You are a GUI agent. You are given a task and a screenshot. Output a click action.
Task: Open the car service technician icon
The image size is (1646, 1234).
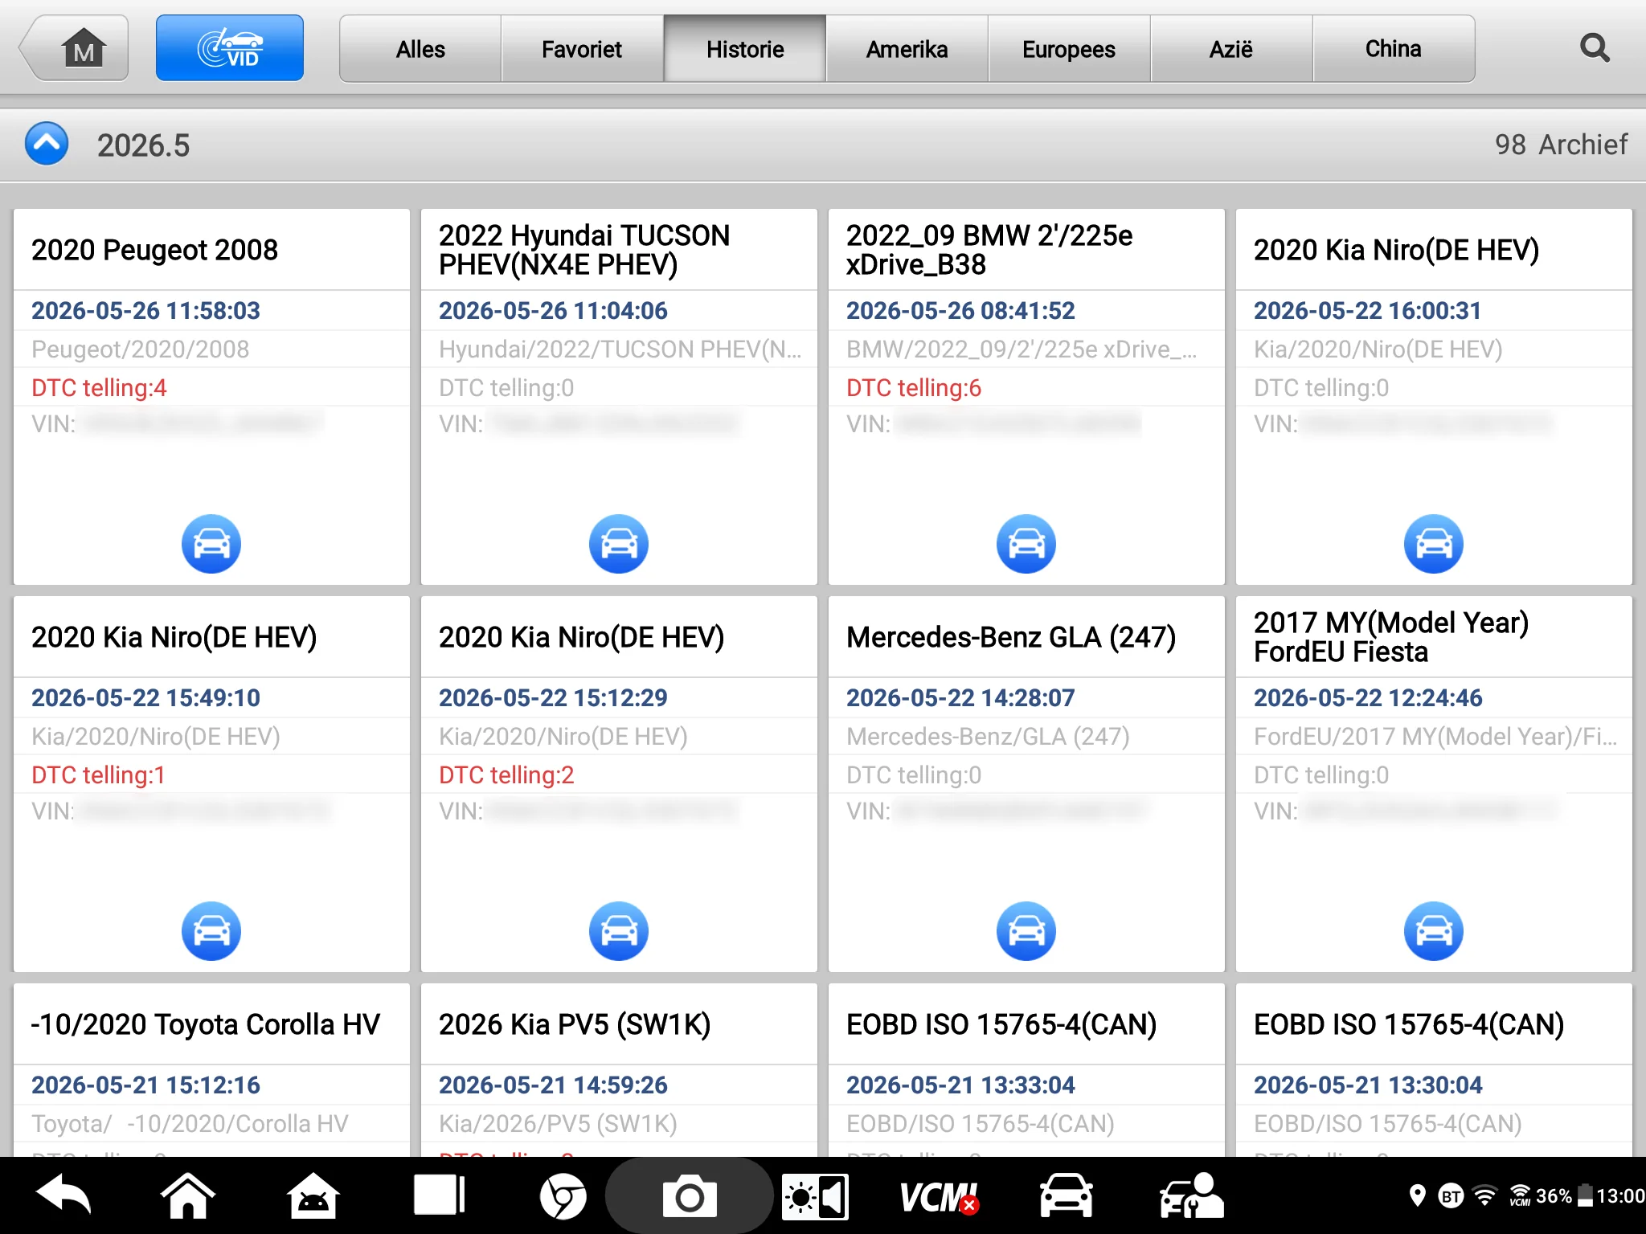[1191, 1195]
